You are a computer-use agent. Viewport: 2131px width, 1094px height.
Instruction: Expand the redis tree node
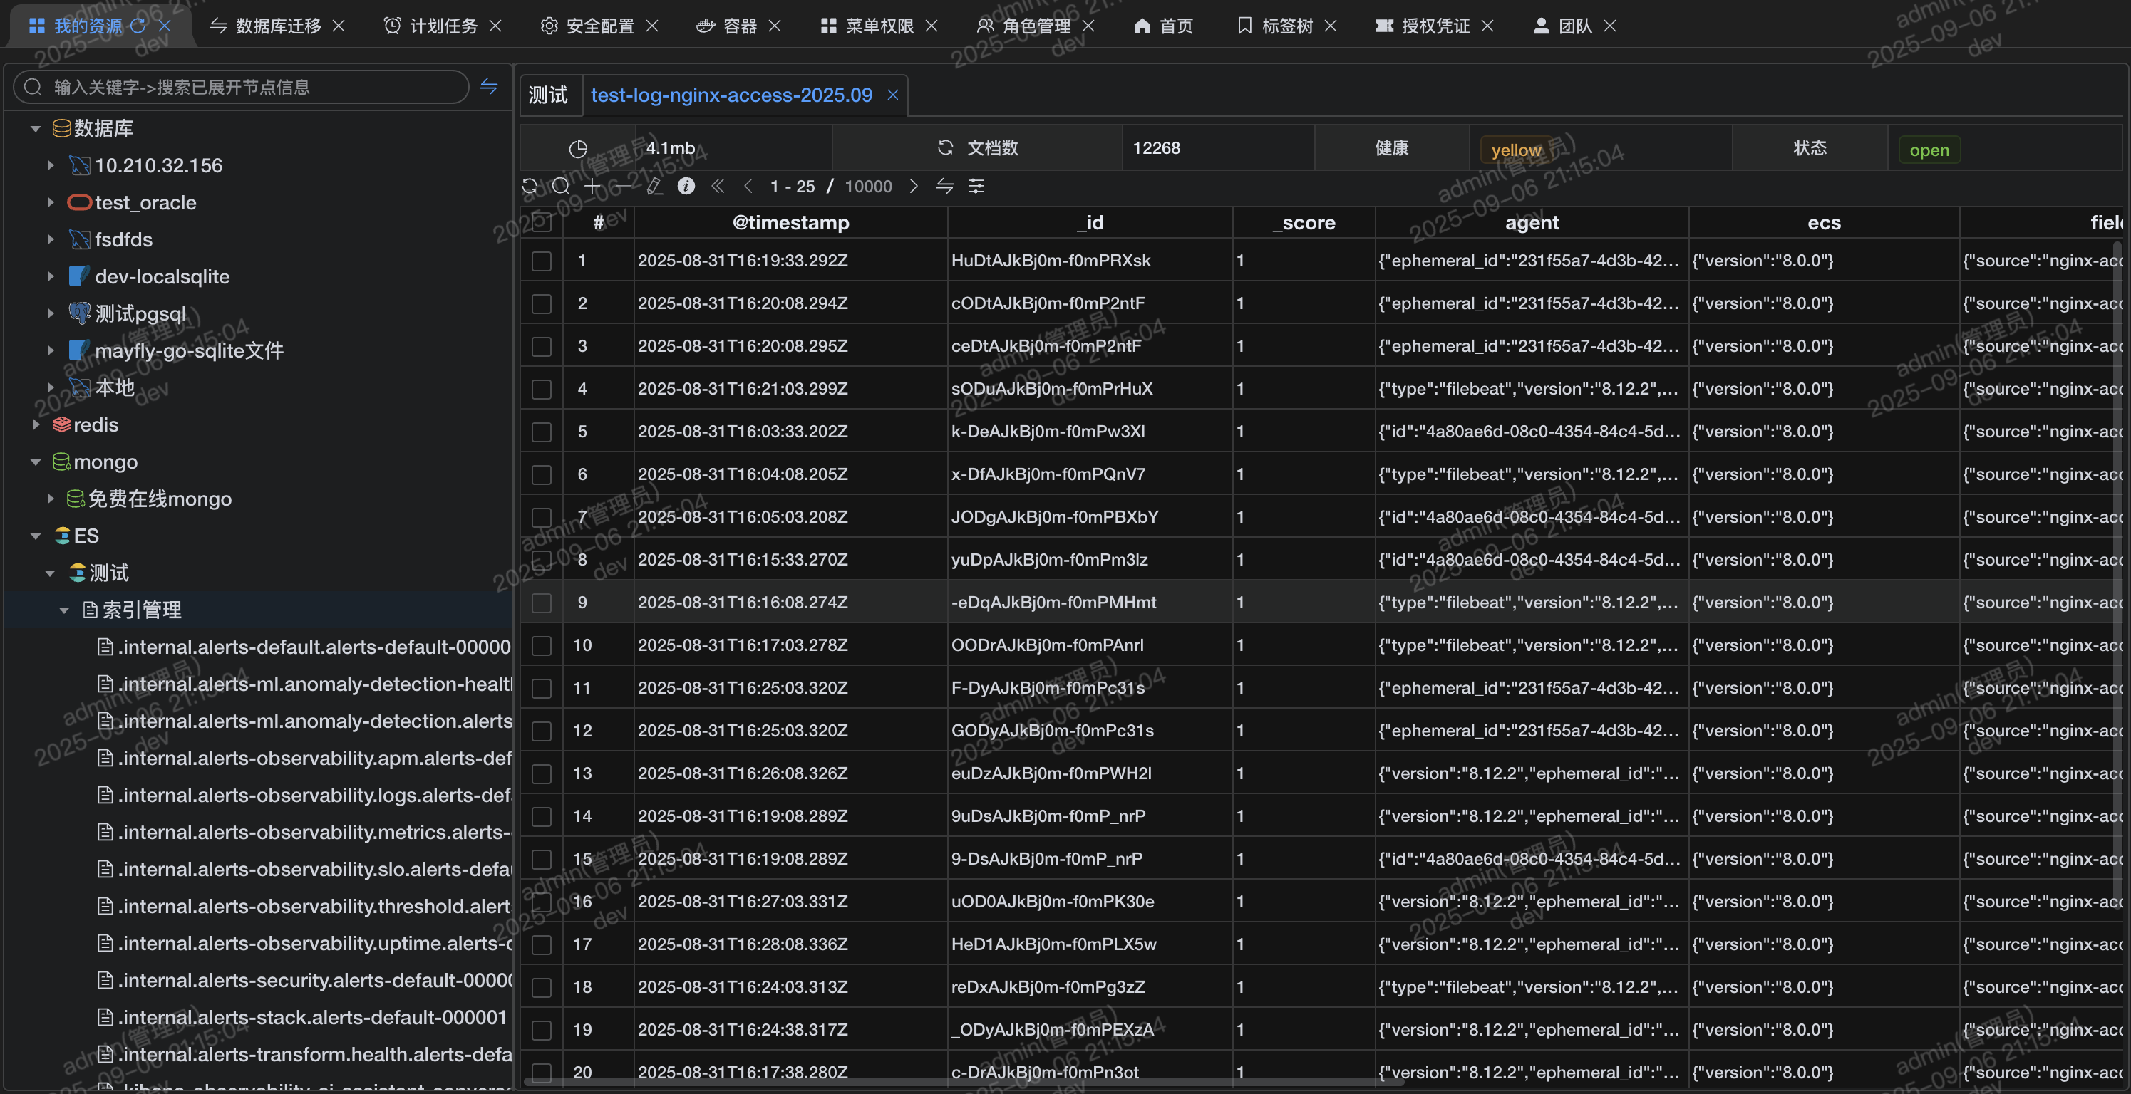click(36, 425)
